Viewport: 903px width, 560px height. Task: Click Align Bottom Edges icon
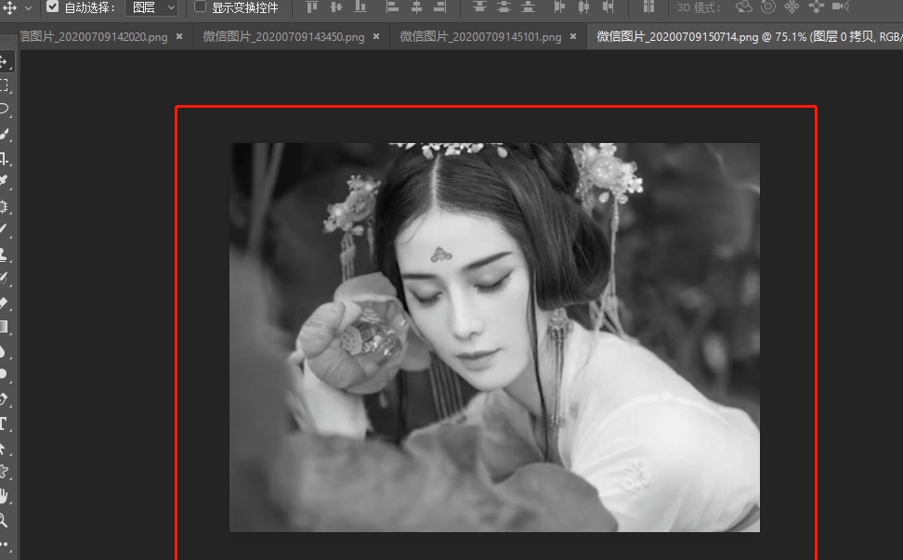(360, 7)
